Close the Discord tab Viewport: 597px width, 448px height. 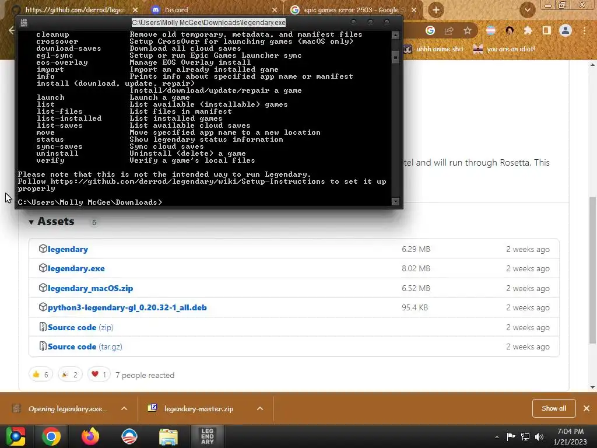click(275, 10)
